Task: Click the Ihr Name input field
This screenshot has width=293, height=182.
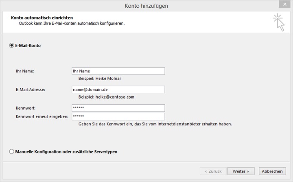Action: click(x=118, y=71)
